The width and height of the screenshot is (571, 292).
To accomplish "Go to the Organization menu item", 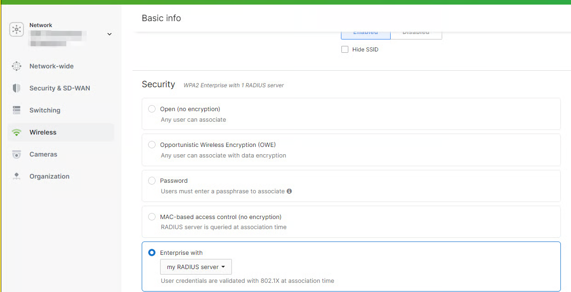I will 49,176.
